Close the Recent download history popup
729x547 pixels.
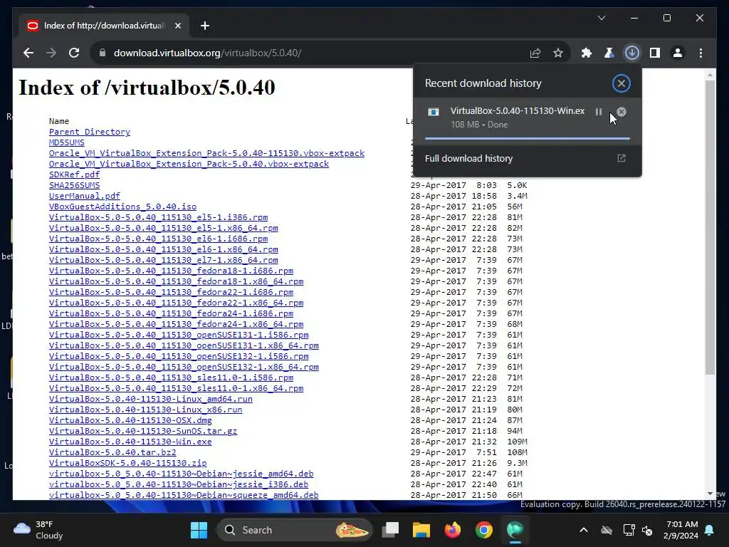point(621,84)
